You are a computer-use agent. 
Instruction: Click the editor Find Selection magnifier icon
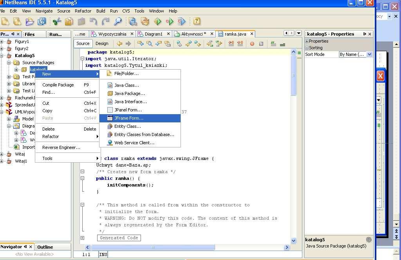[149, 44]
